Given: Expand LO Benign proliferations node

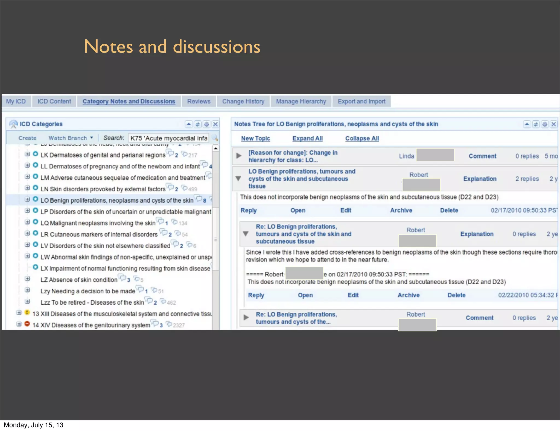Looking at the screenshot, I should click(27, 199).
